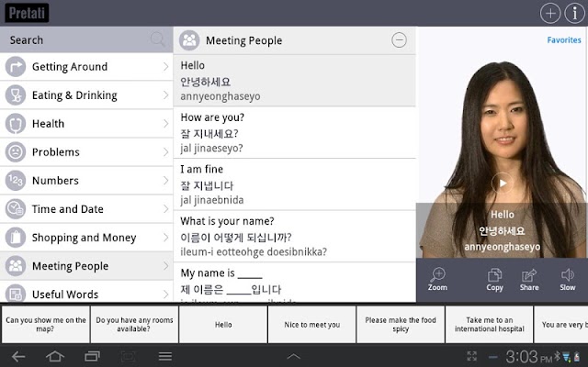Open the Health category
The width and height of the screenshot is (588, 367).
pos(86,124)
